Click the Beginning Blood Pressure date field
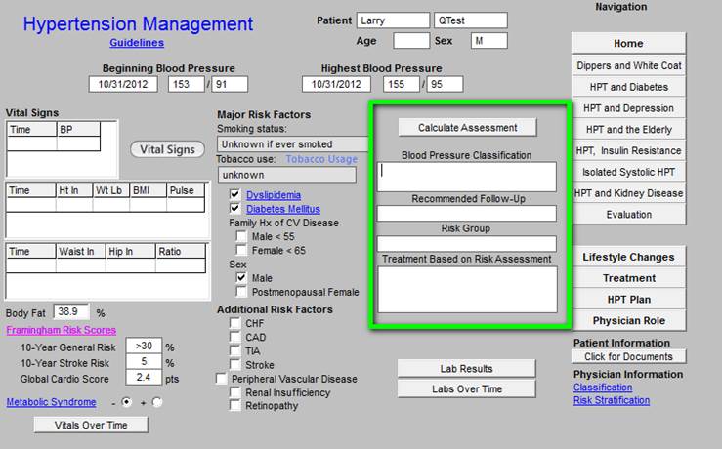Screen dimensions: 722x449 point(123,84)
